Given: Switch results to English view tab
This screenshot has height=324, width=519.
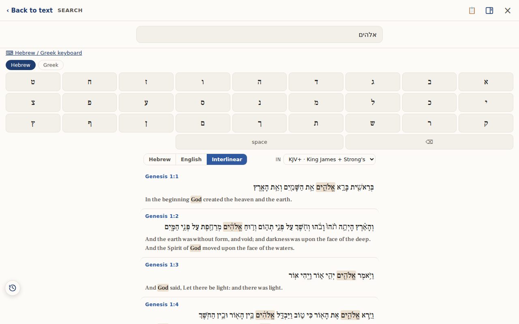Looking at the screenshot, I should tap(191, 160).
